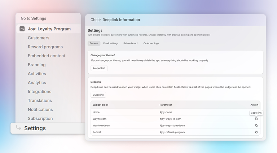The width and height of the screenshot is (277, 153).
Task: Switch to the General tab
Action: click(94, 43)
